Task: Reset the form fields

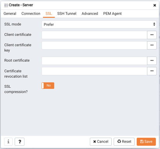Action: pyautogui.click(x=124, y=142)
